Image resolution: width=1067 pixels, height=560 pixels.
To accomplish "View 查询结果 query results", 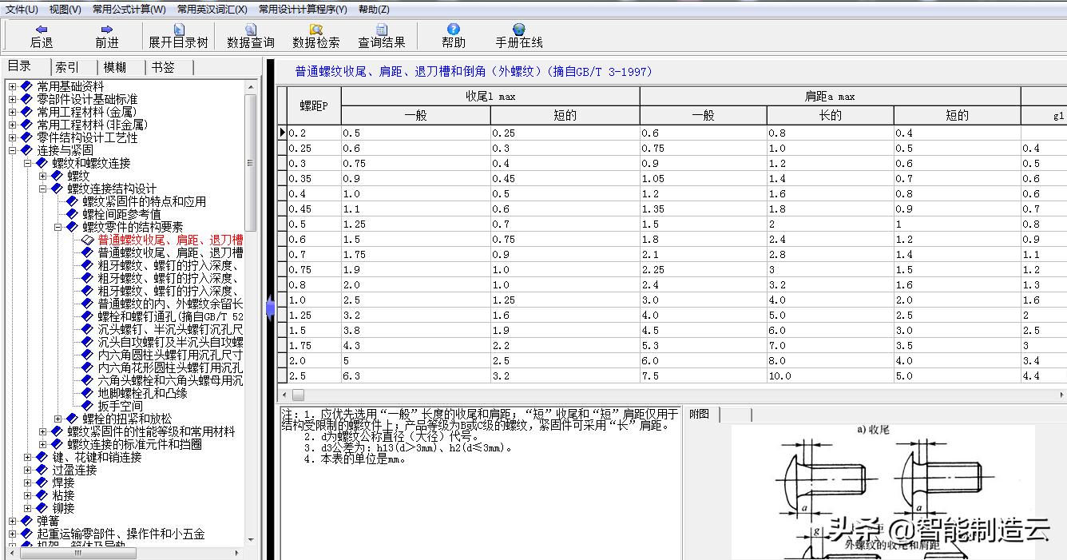I will click(x=382, y=35).
